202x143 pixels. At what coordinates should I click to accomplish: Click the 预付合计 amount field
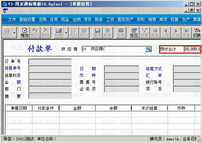pos(192,49)
